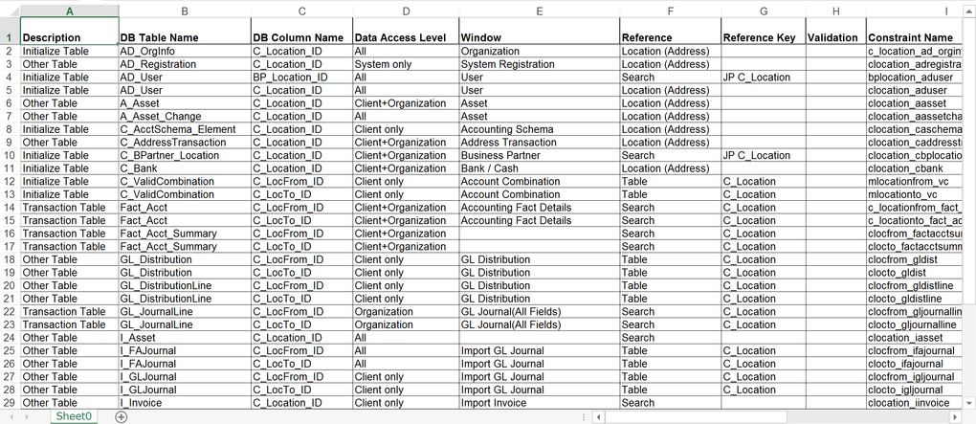Select column E header
The image size is (976, 424).
(538, 11)
